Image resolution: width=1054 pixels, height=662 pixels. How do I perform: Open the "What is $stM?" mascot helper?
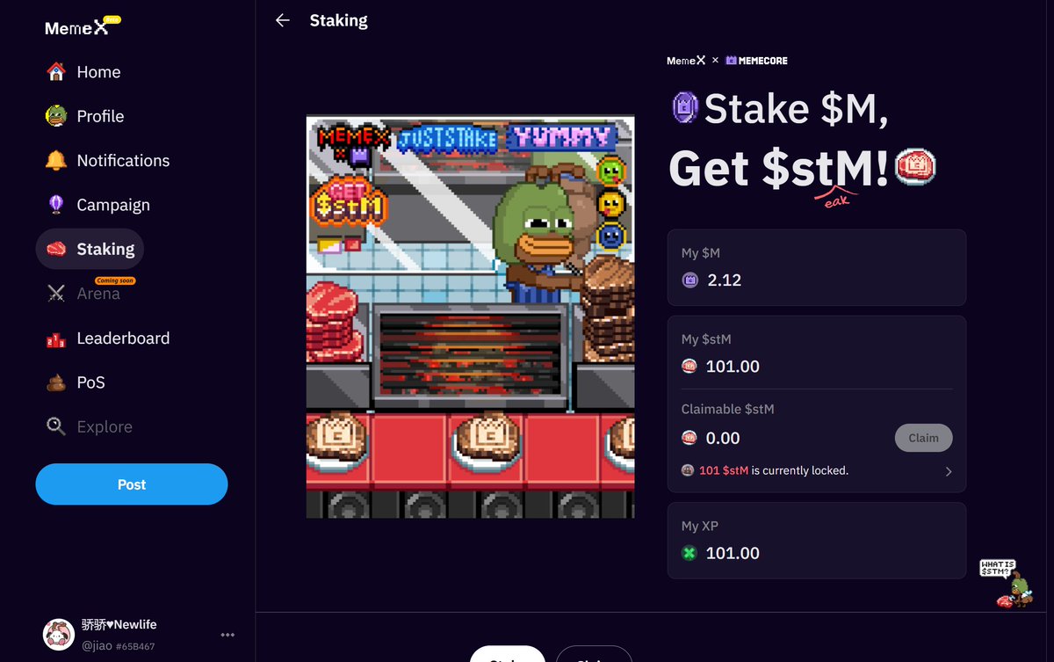[1012, 584]
